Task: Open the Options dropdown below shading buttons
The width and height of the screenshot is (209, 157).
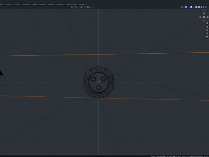Action: (205, 10)
